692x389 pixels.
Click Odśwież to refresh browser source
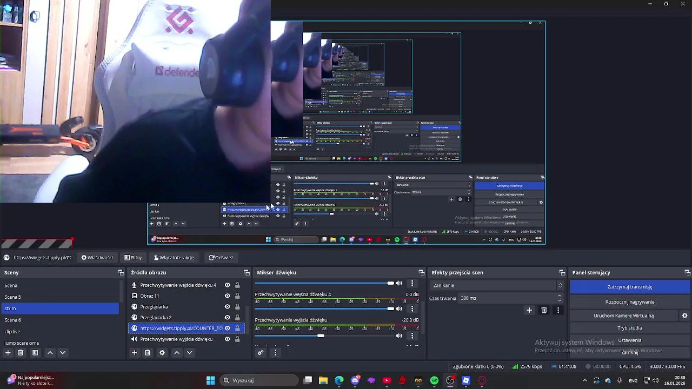(x=221, y=258)
